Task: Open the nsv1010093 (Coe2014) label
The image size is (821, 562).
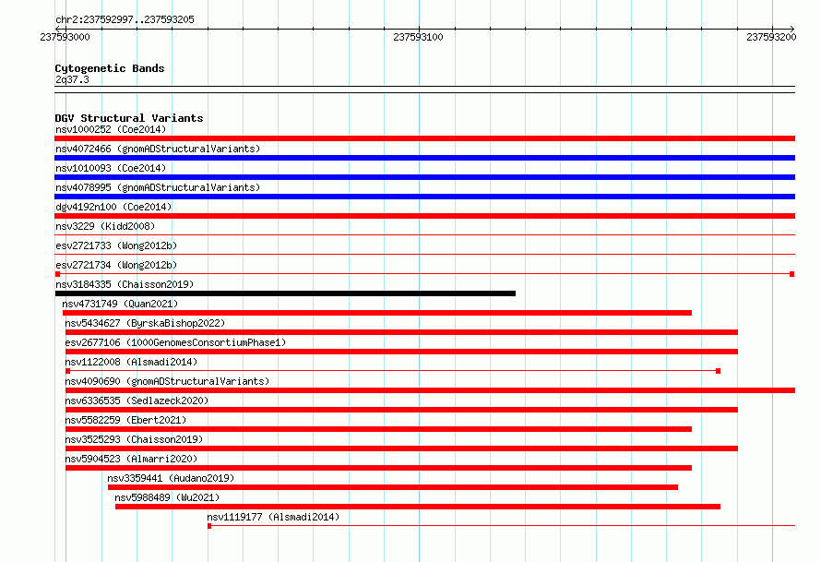Action: [x=111, y=168]
